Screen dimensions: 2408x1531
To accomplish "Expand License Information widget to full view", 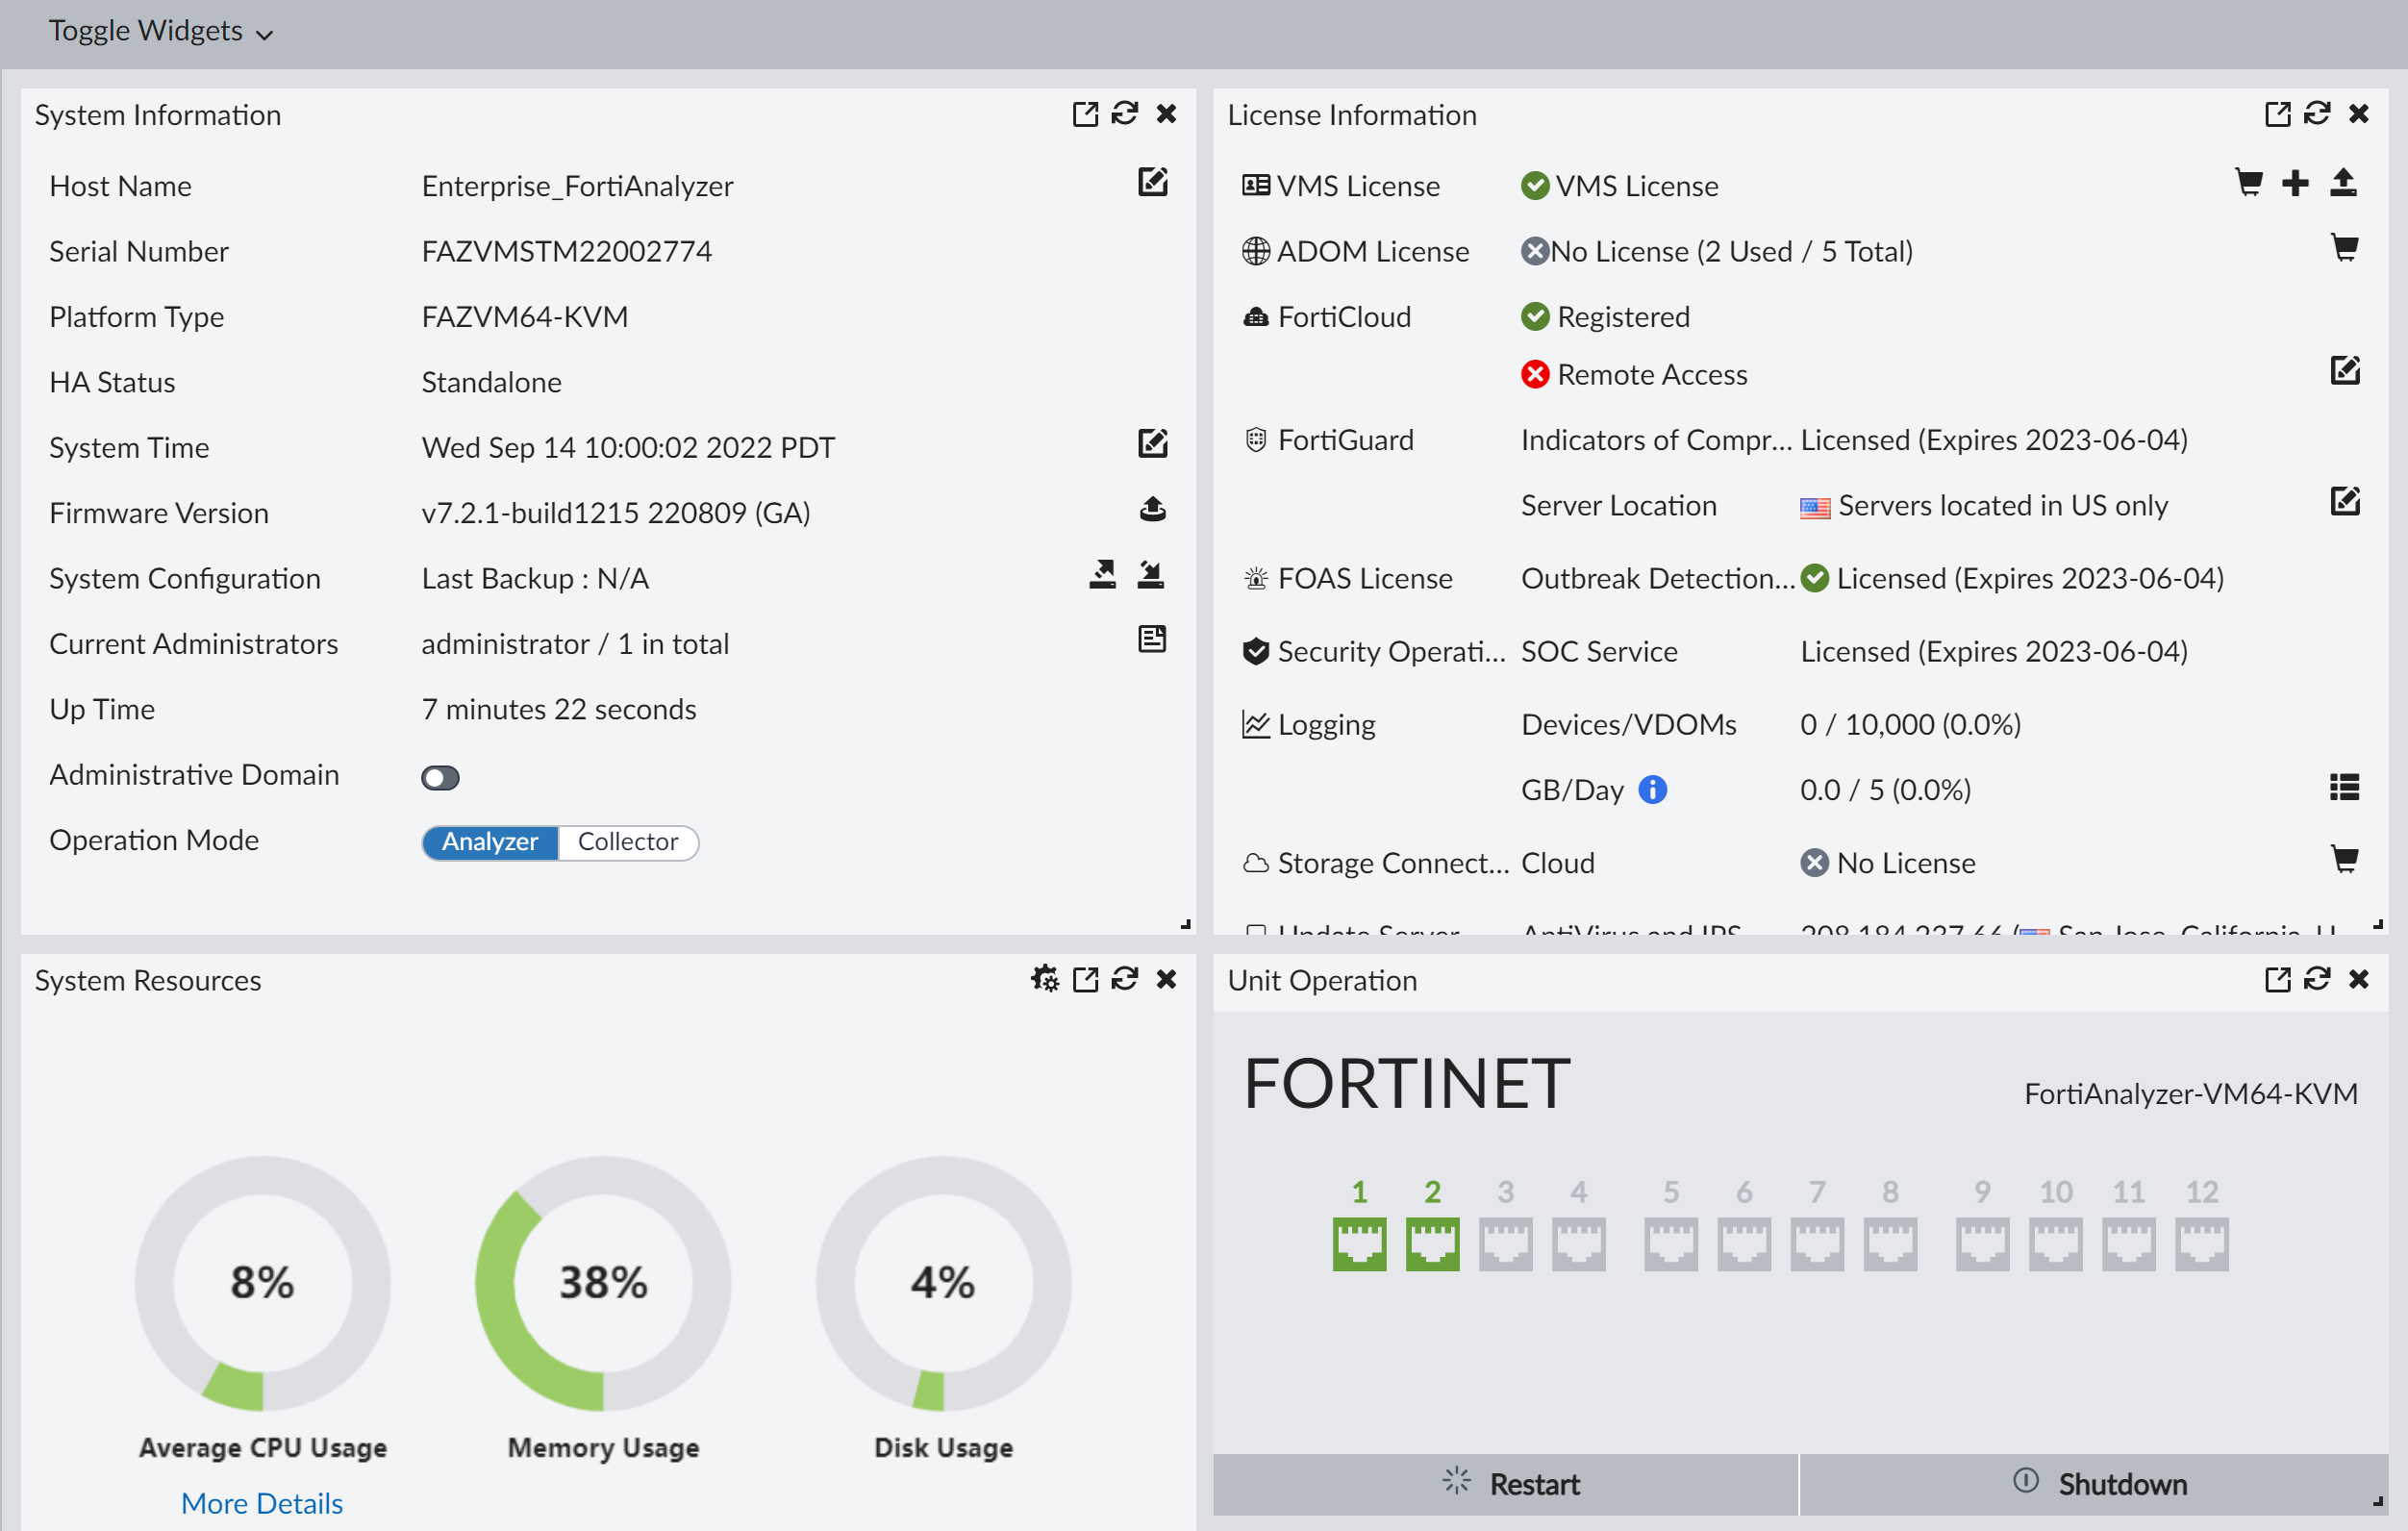I will (2277, 114).
